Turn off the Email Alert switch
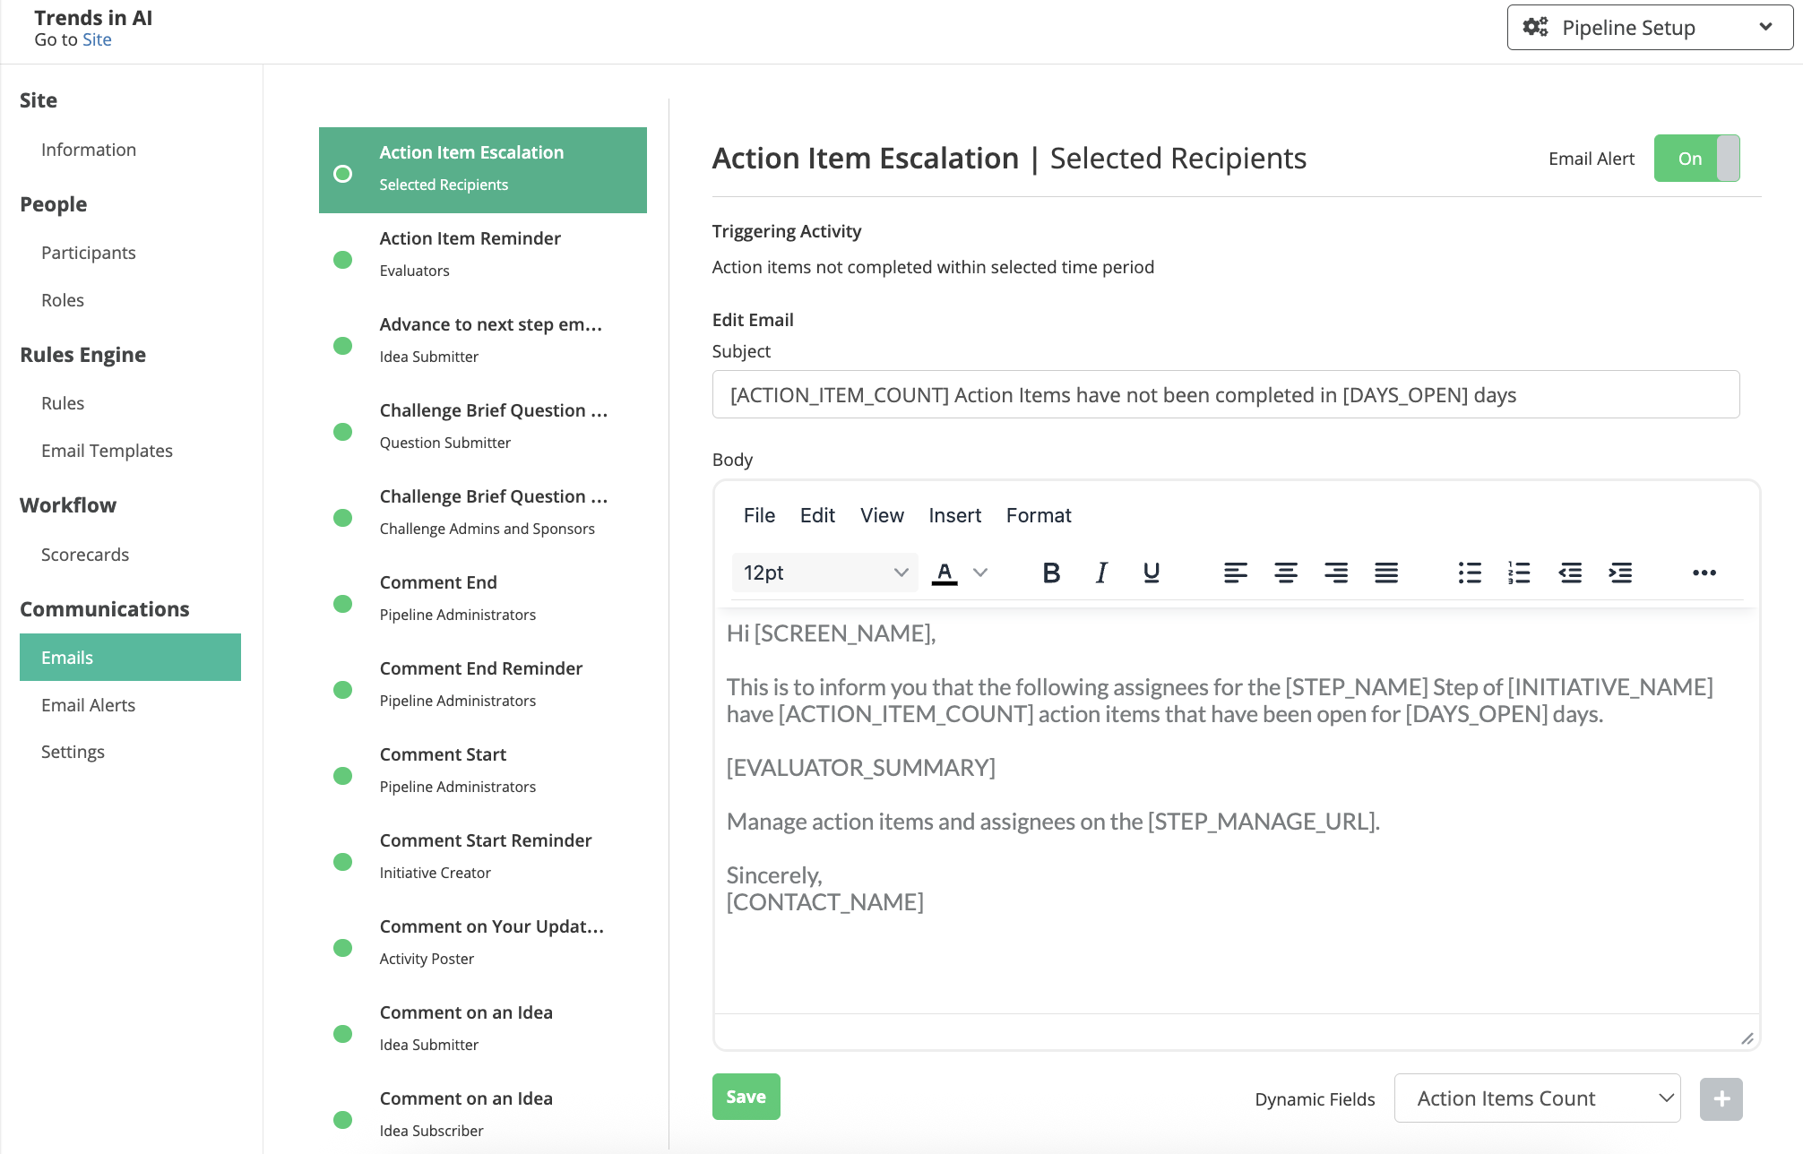Screen dimensions: 1803x1154 [x=1696, y=159]
